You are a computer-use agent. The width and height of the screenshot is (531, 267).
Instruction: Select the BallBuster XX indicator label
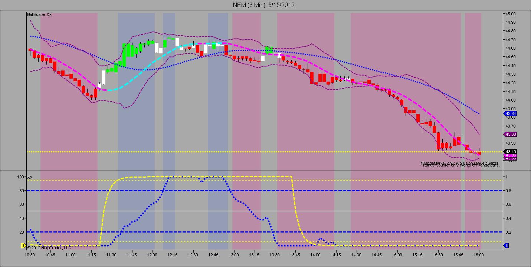[39, 14]
